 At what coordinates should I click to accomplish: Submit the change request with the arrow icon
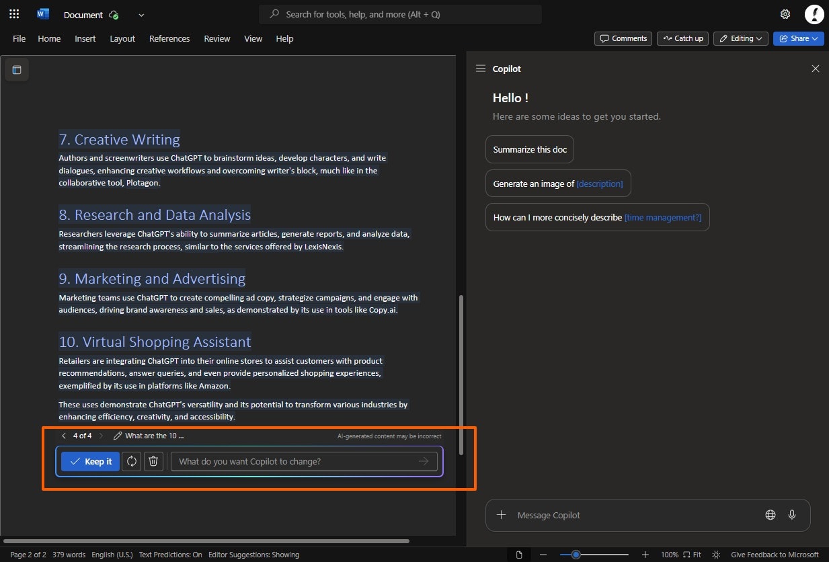point(424,461)
